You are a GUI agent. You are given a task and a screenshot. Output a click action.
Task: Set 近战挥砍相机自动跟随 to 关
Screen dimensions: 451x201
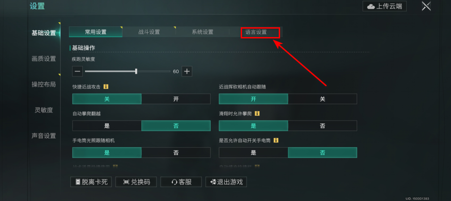[x=323, y=99]
